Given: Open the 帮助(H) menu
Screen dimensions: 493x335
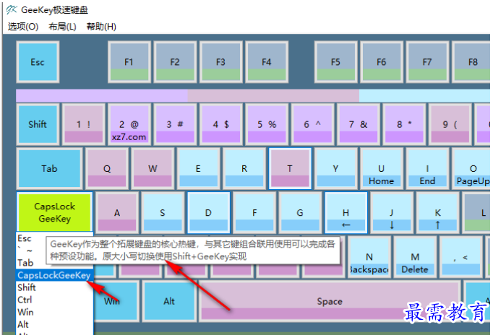Looking at the screenshot, I should 101,27.
